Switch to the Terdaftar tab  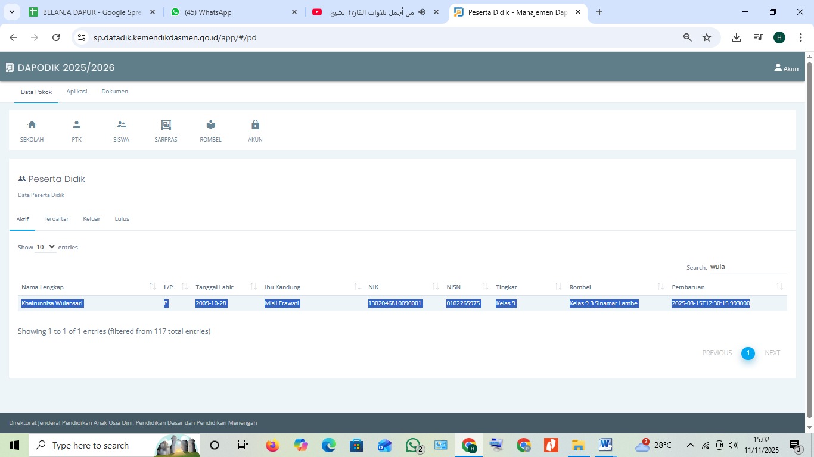(x=56, y=219)
